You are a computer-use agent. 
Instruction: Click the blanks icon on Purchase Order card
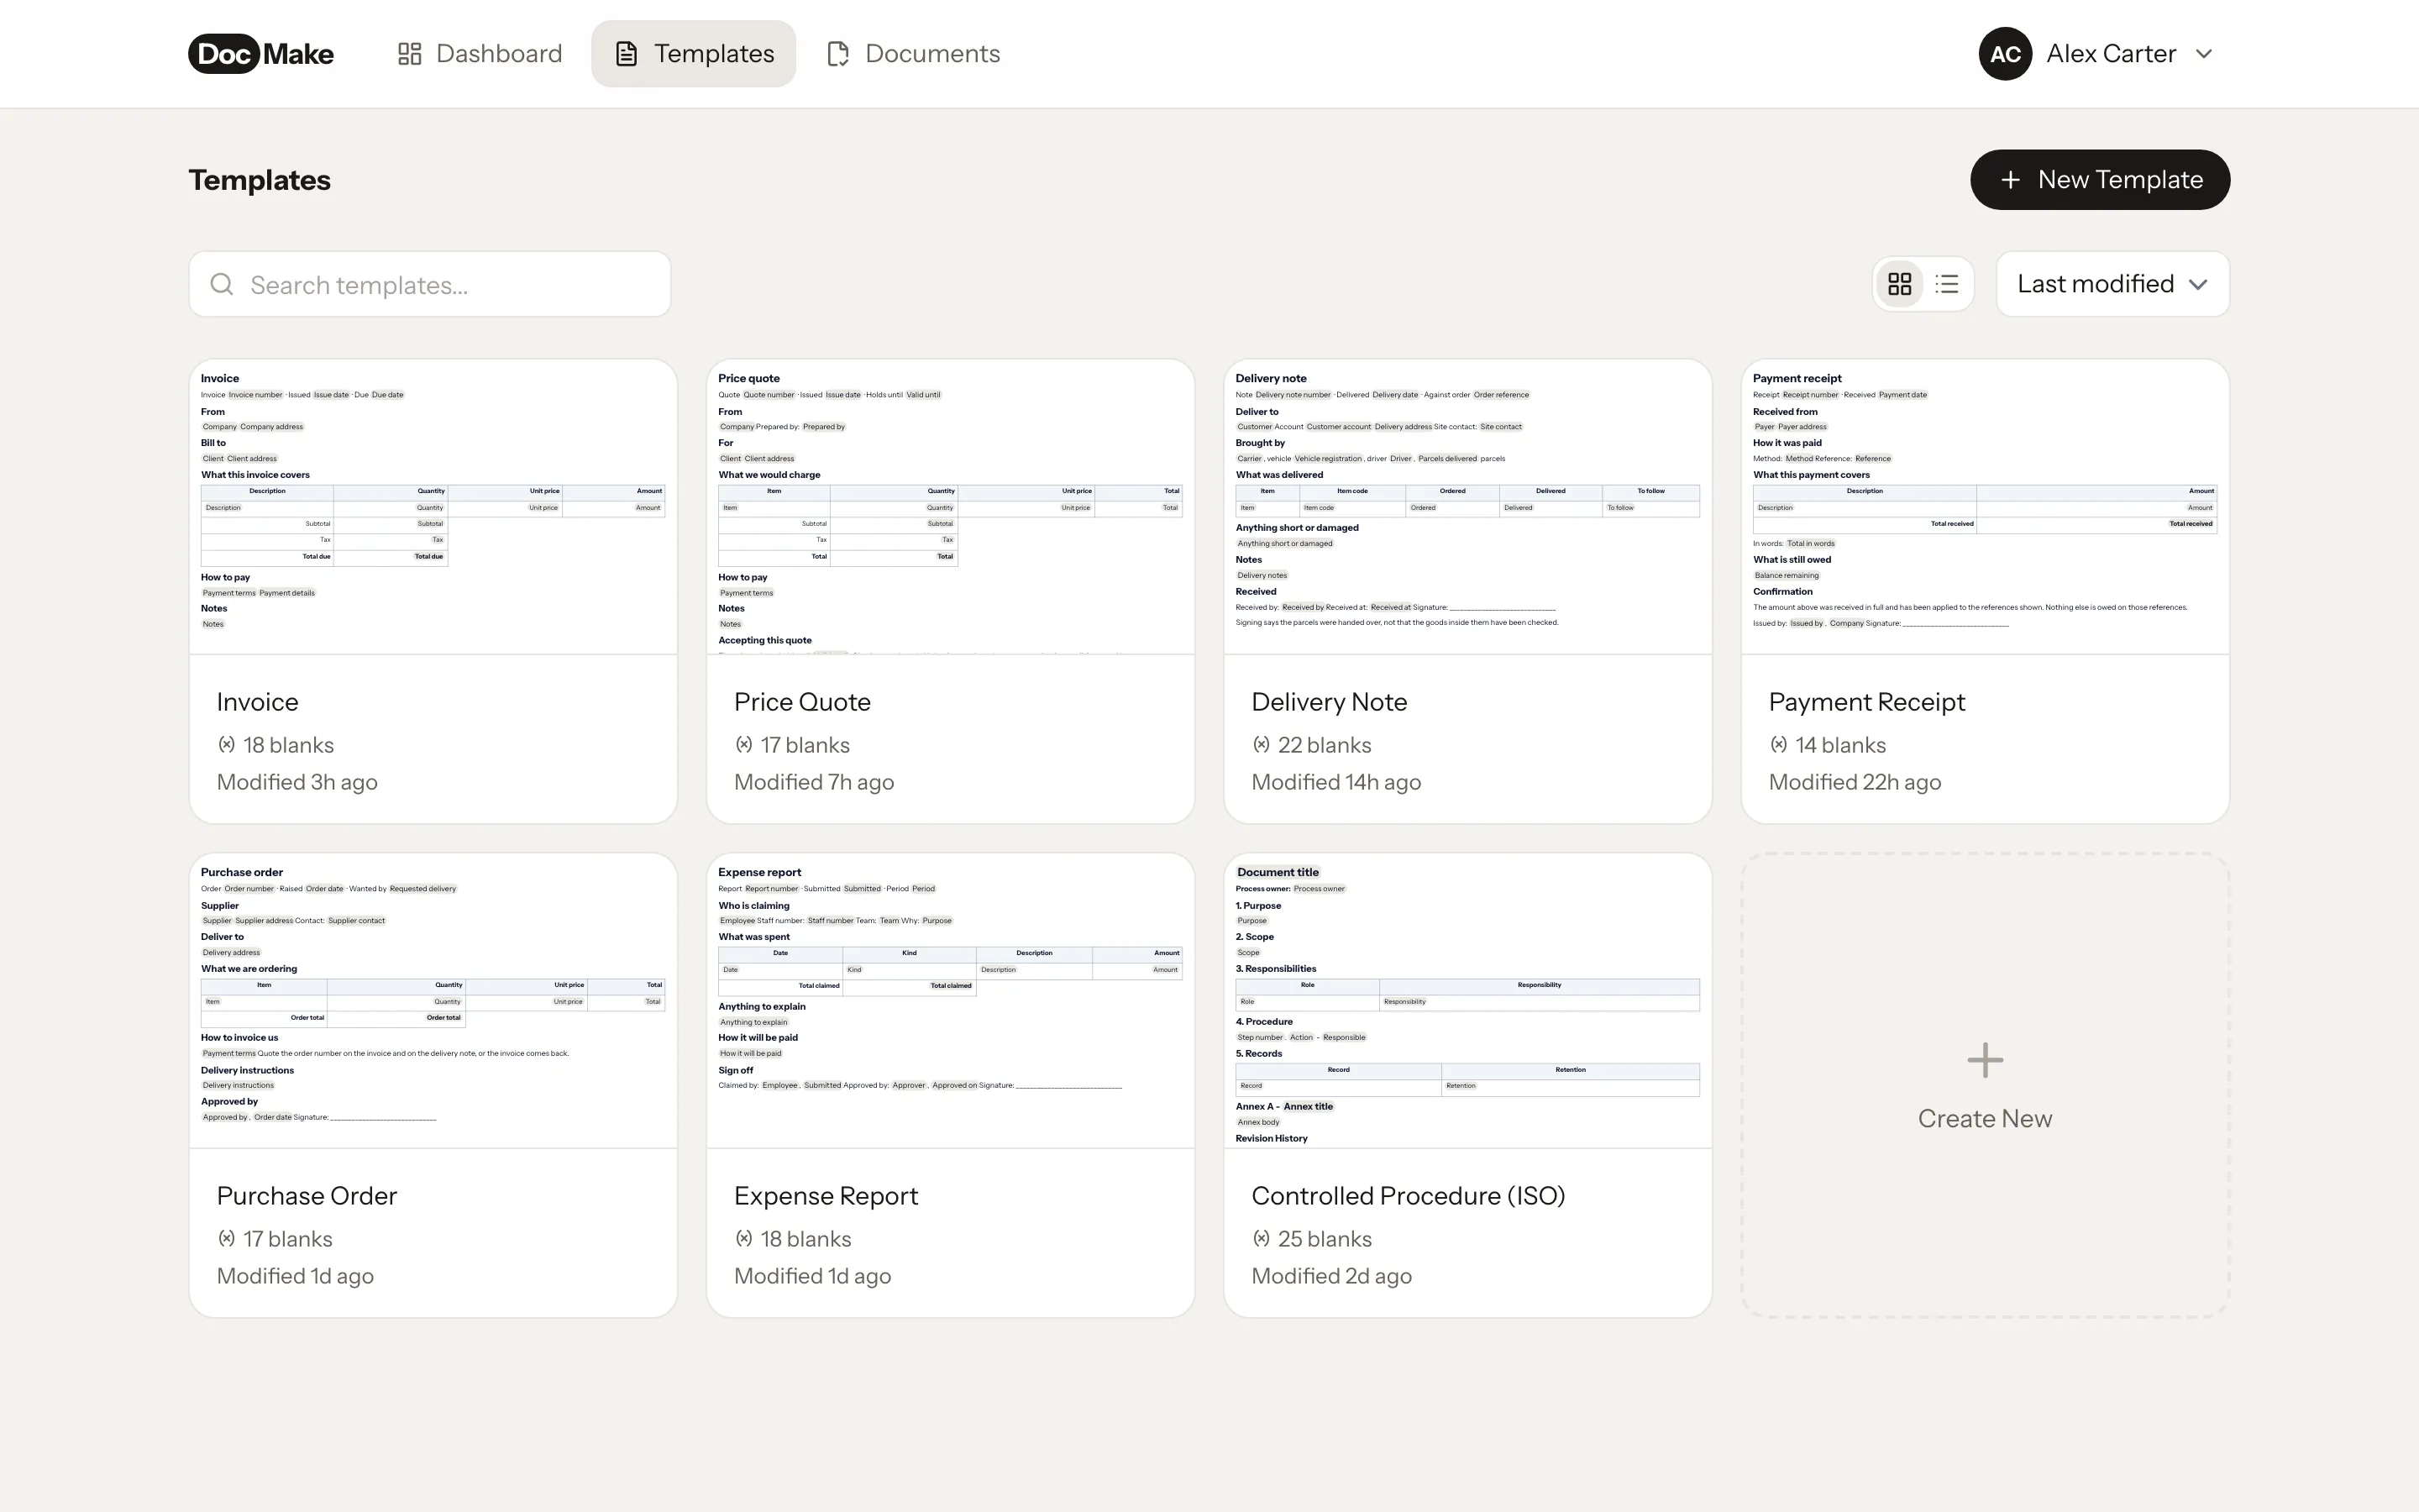tap(227, 1238)
